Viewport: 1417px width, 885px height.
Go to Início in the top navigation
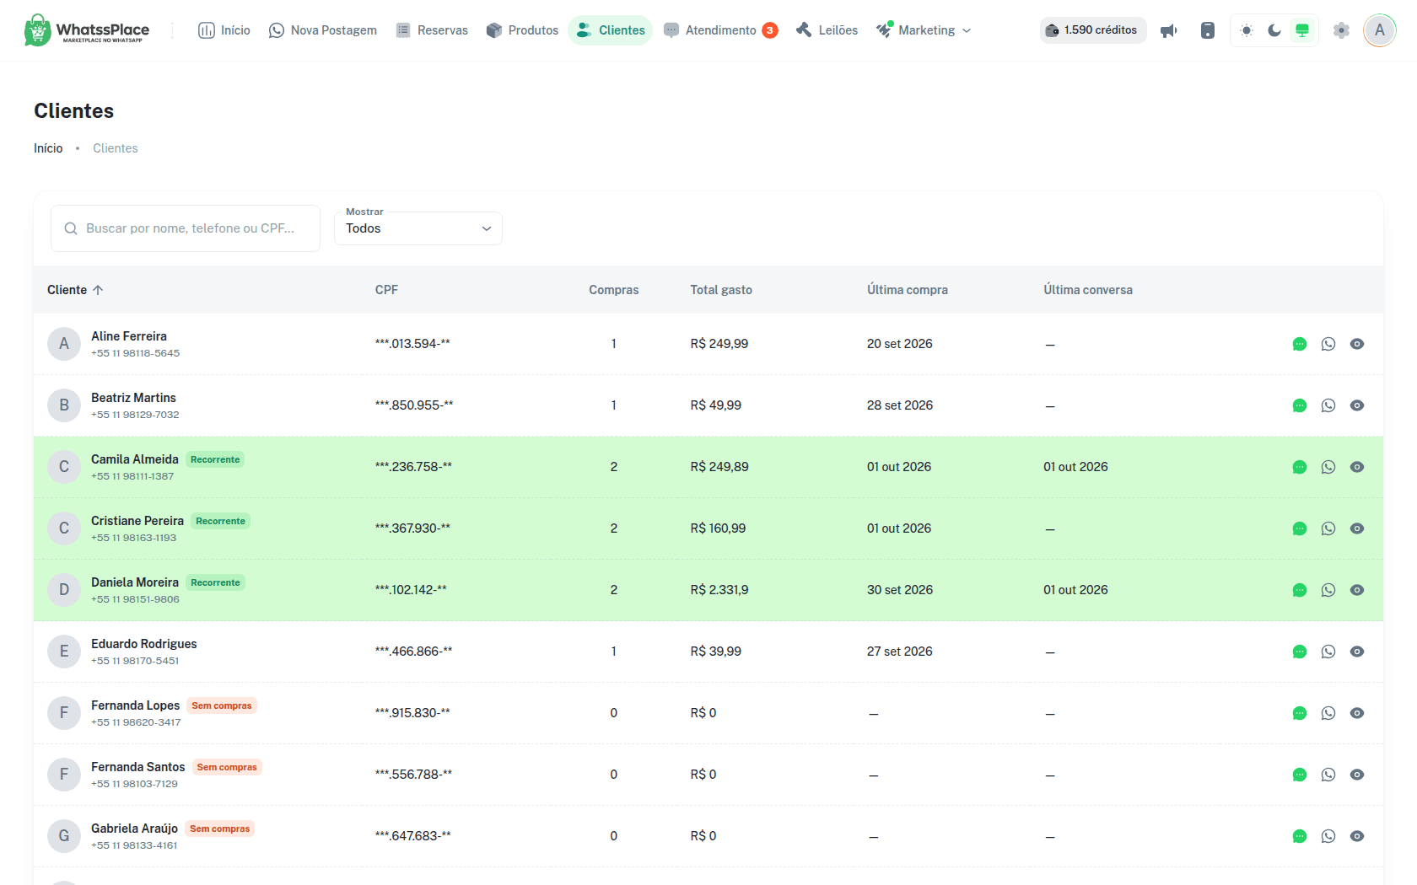[x=224, y=30]
